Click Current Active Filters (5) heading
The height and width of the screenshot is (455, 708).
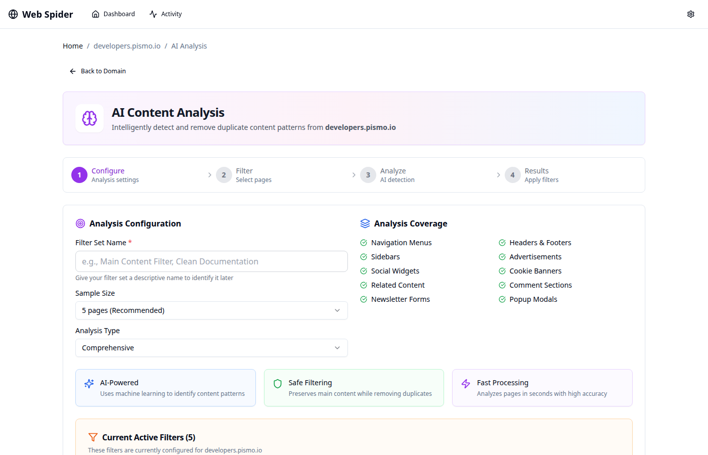tap(149, 437)
